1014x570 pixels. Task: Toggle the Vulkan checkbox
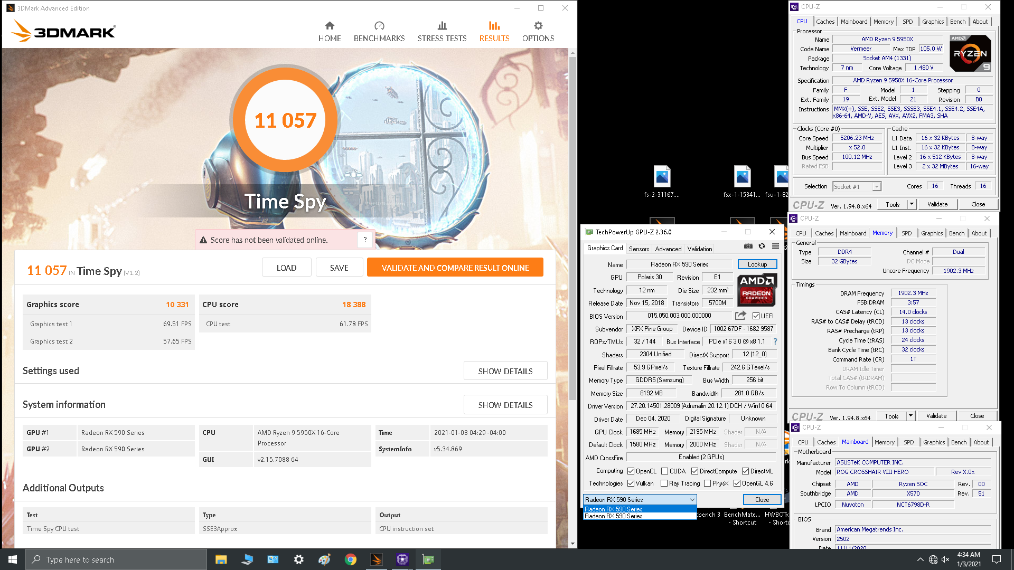click(631, 483)
